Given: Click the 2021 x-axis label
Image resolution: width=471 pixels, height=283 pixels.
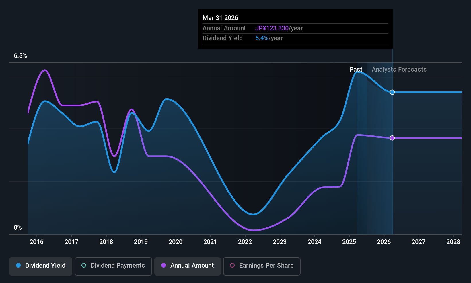Looking at the screenshot, I should tap(210, 242).
